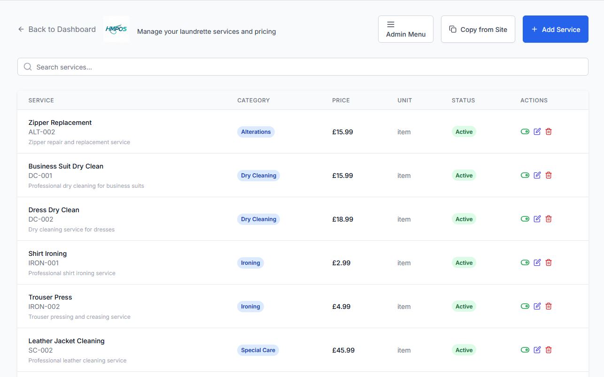Screen dimensions: 604x377
Task: Click the Ironing badge for IRON-002
Action: point(250,307)
